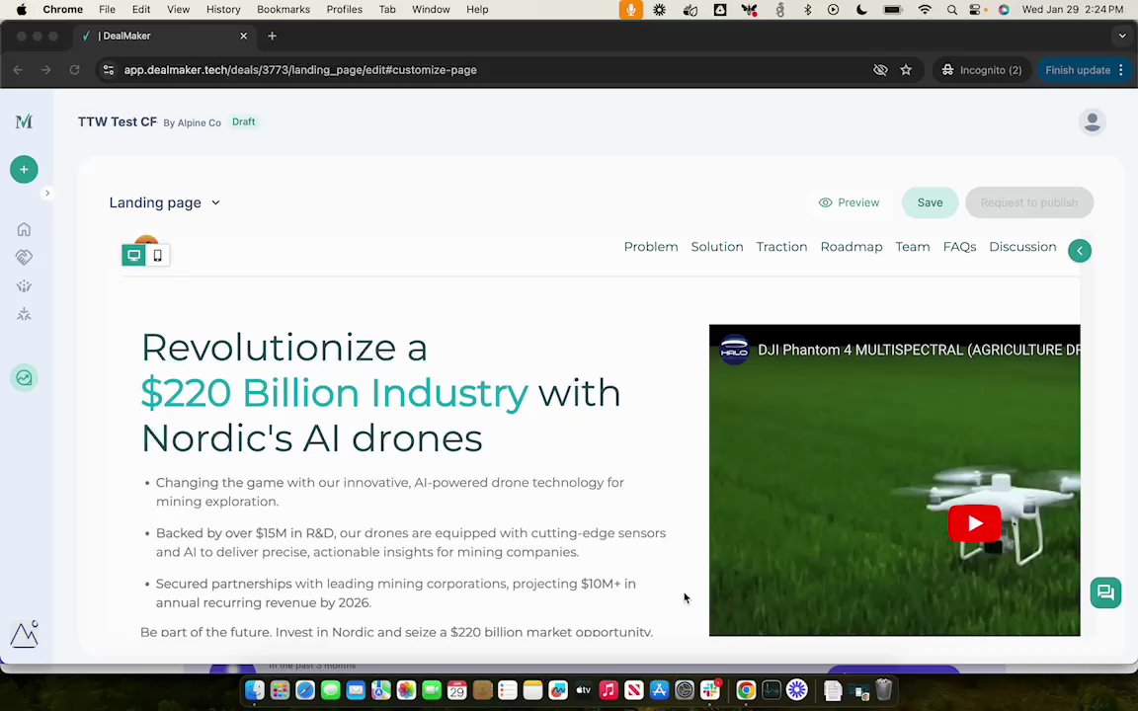
Task: Open the Bookmarks menu
Action: 284,10
